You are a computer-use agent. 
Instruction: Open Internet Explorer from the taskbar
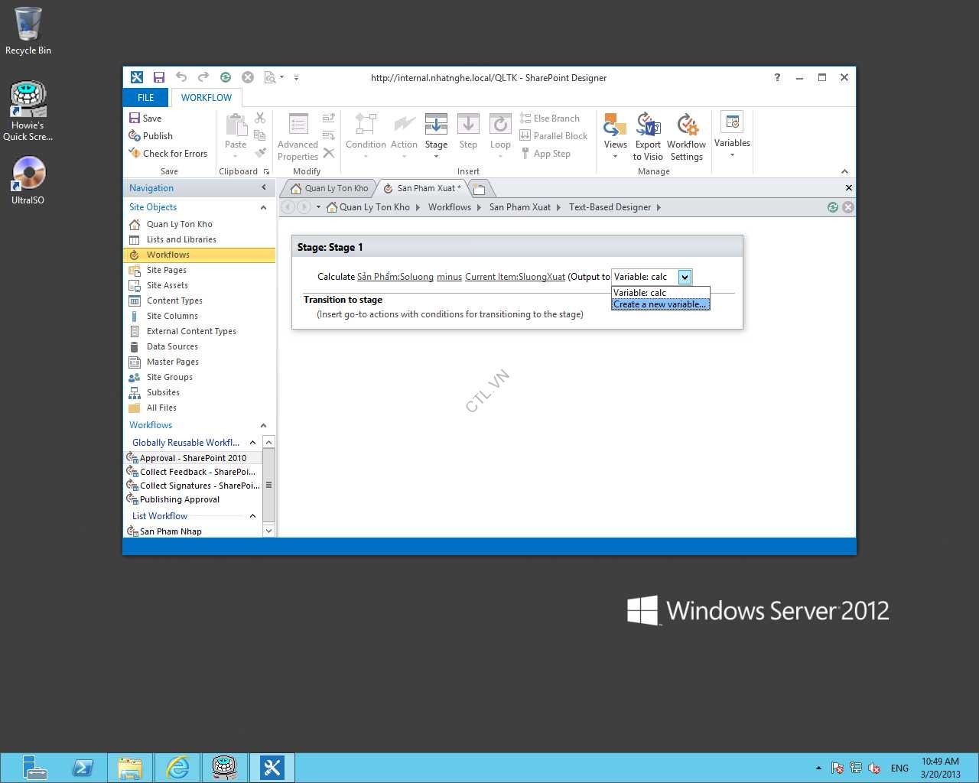point(177,767)
